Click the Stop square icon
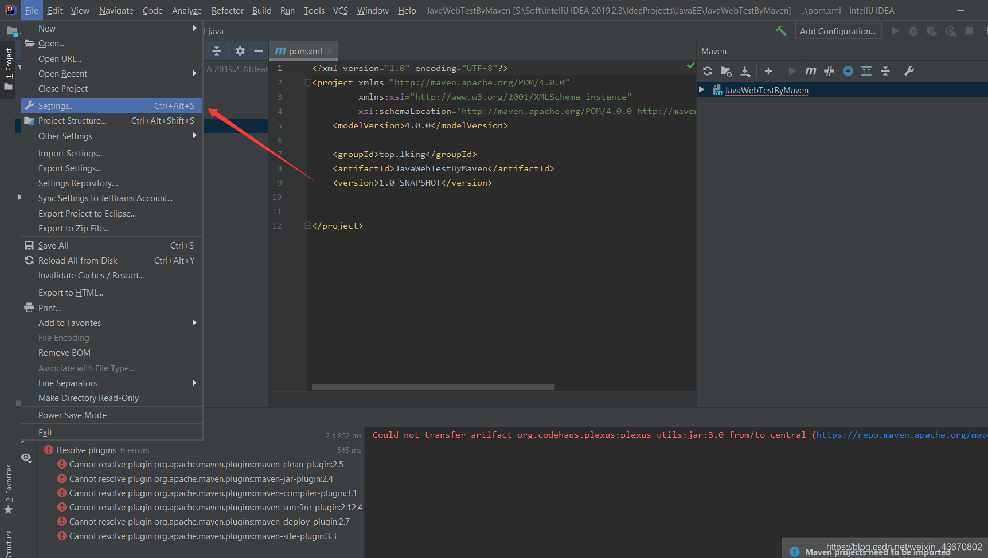The height and width of the screenshot is (558, 988). pyautogui.click(x=969, y=31)
